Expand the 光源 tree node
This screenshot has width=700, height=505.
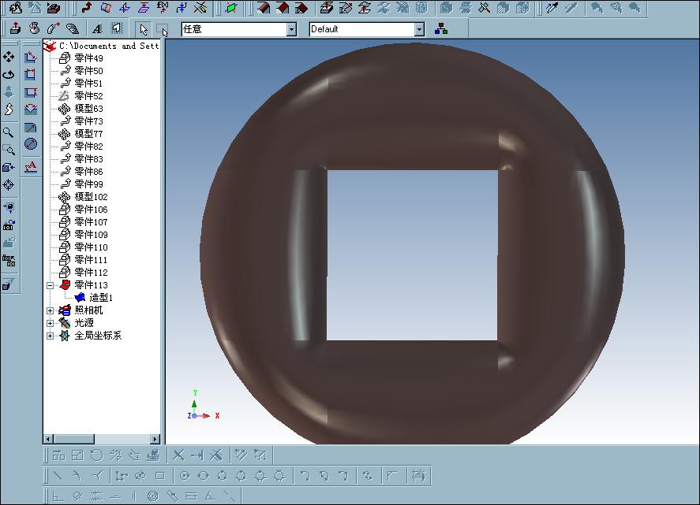tap(50, 323)
